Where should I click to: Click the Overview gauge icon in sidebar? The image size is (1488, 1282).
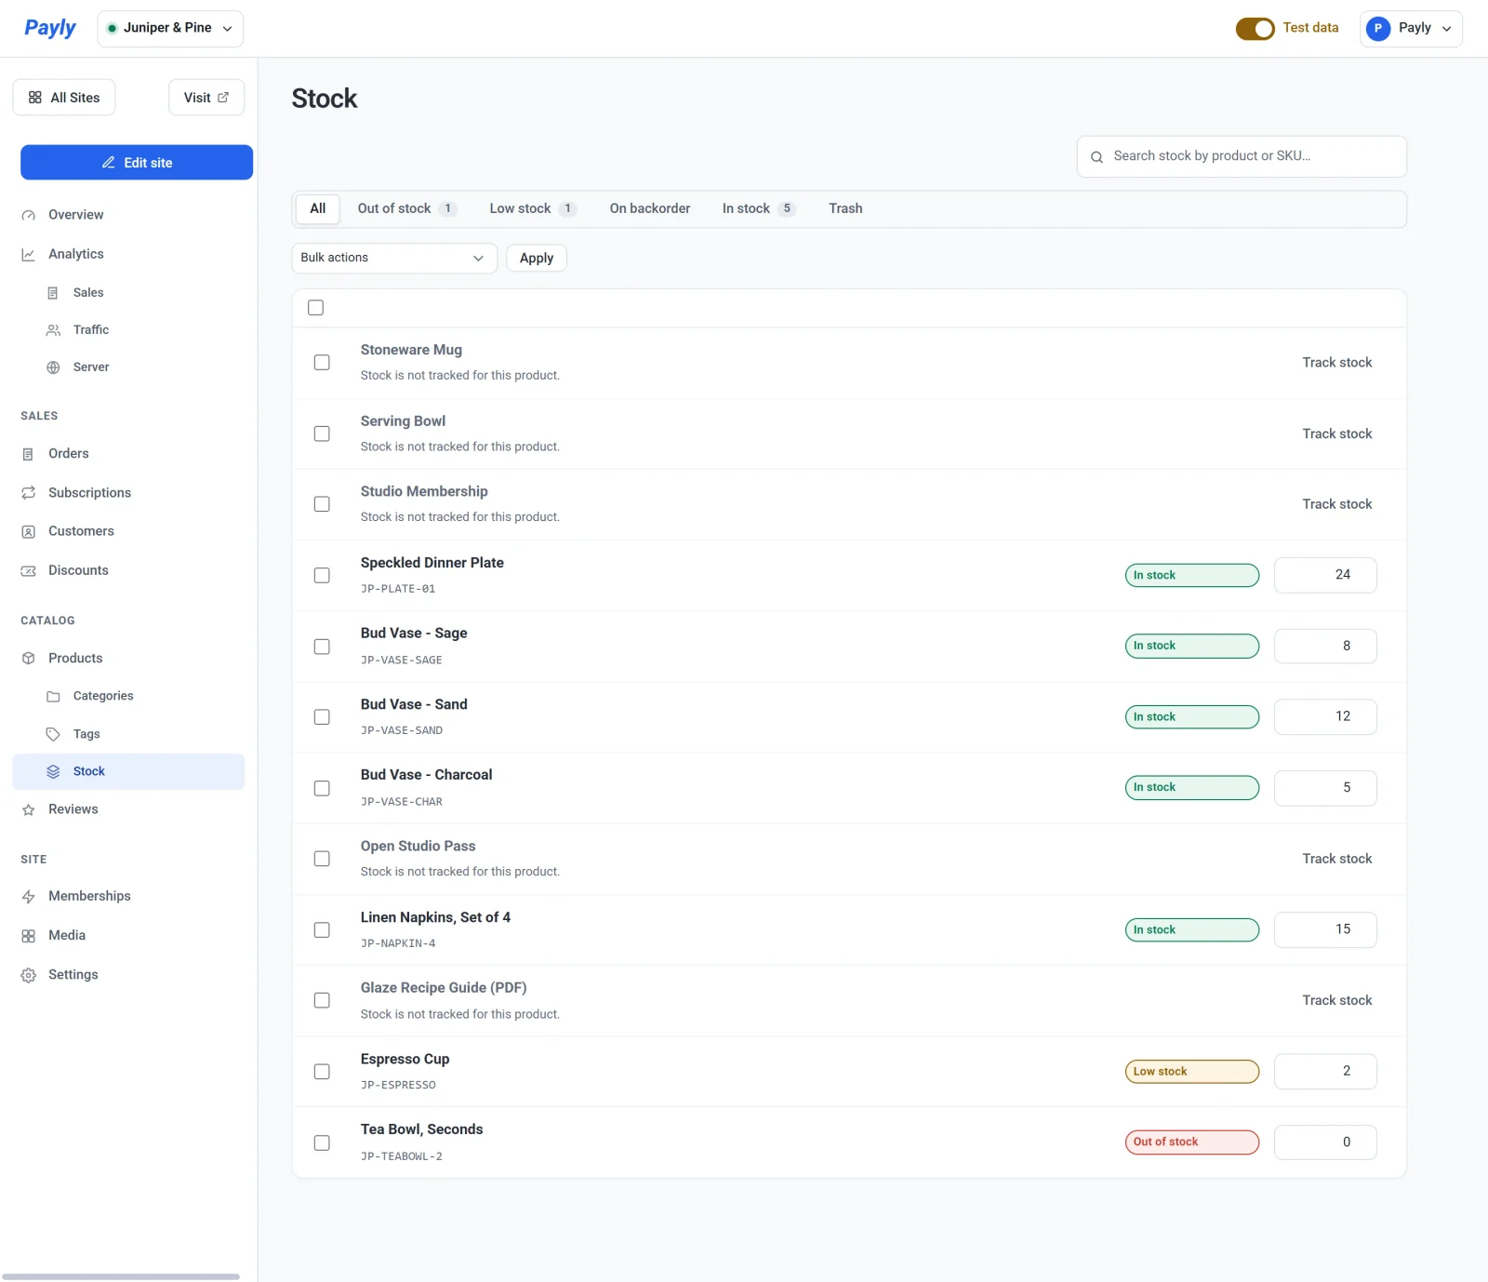click(29, 215)
